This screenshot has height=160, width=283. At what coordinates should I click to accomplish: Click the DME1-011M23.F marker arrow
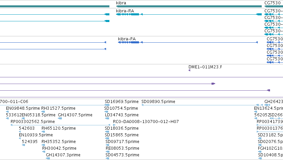[x=189, y=70]
